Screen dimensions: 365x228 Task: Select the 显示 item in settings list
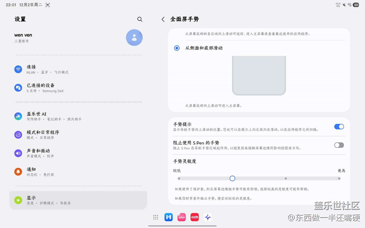click(x=78, y=200)
